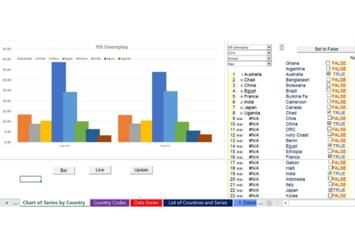Check the Ghana checkbox
This screenshot has height=246, width=355.
click(328, 63)
